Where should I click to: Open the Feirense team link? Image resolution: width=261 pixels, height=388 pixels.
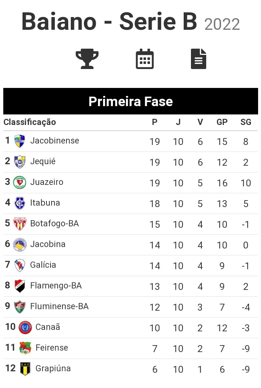click(52, 348)
